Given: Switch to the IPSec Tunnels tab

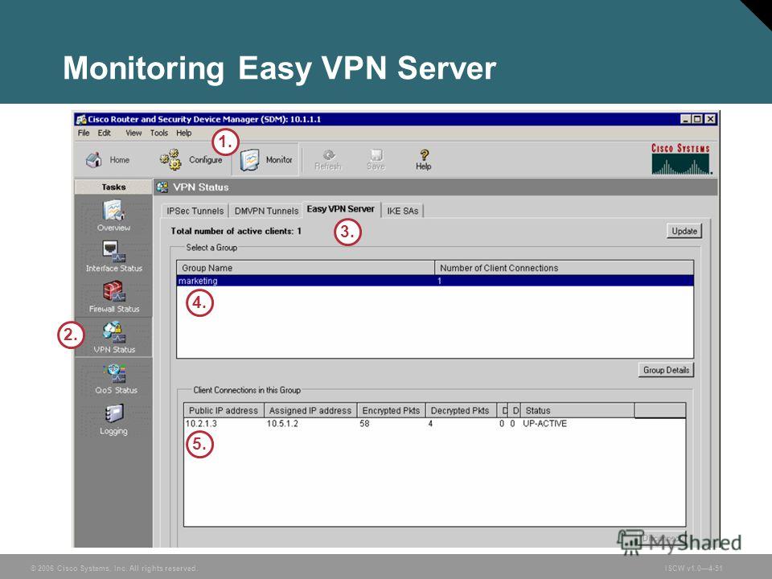Looking at the screenshot, I should (195, 211).
